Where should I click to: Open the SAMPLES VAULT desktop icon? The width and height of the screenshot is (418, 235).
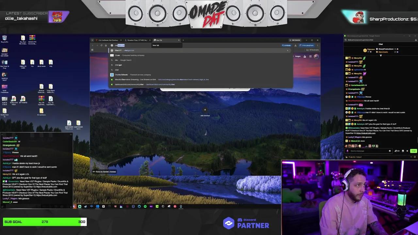point(5,76)
